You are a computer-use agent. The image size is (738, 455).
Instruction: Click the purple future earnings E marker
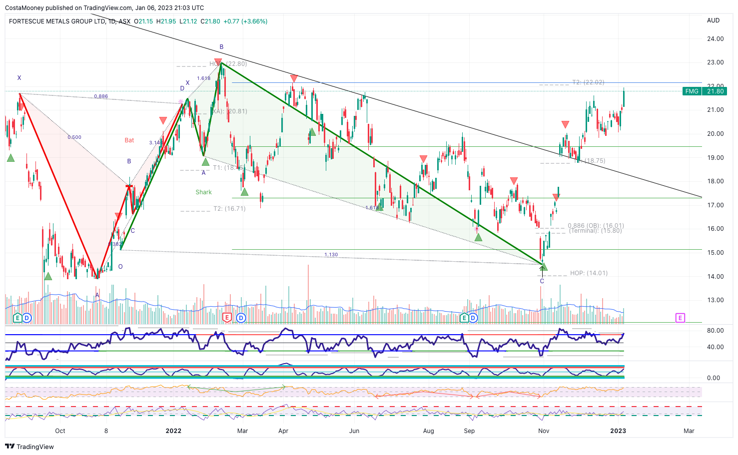680,318
